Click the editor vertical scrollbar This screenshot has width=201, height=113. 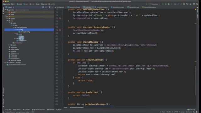[x=195, y=81]
